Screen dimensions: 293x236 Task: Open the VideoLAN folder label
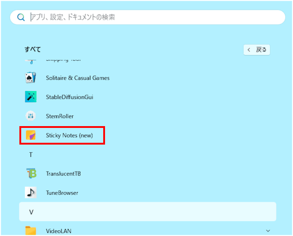coord(59,231)
